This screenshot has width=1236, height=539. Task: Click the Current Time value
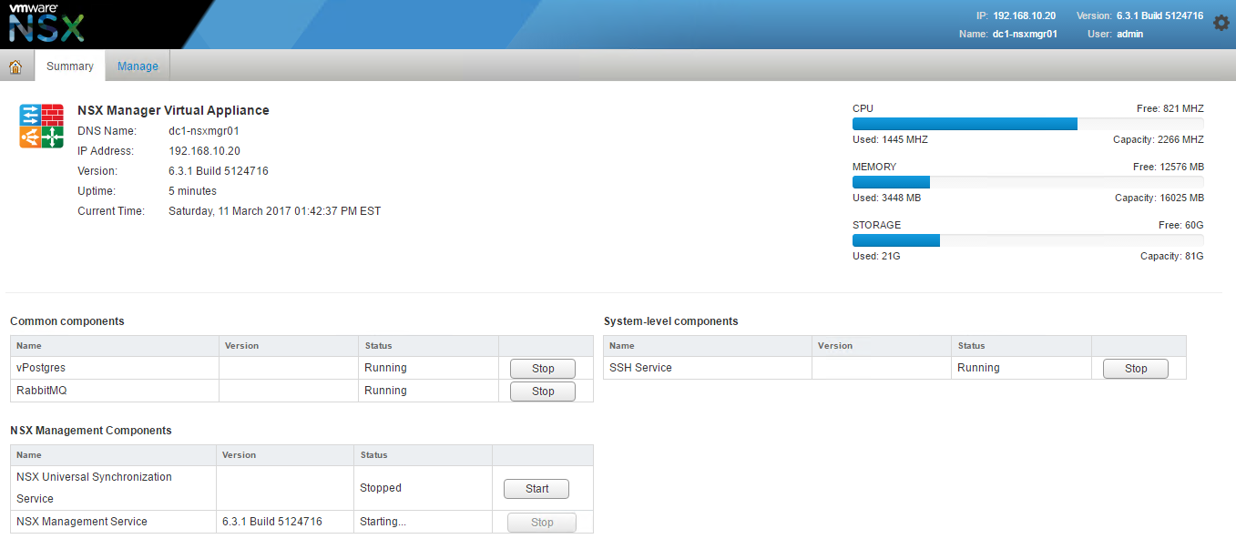[275, 211]
